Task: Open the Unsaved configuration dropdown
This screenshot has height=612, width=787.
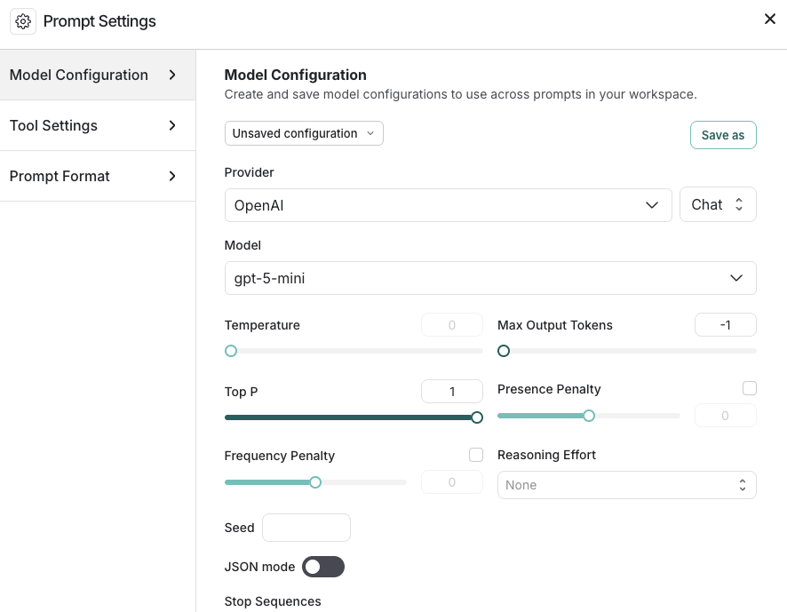Action: tap(304, 133)
